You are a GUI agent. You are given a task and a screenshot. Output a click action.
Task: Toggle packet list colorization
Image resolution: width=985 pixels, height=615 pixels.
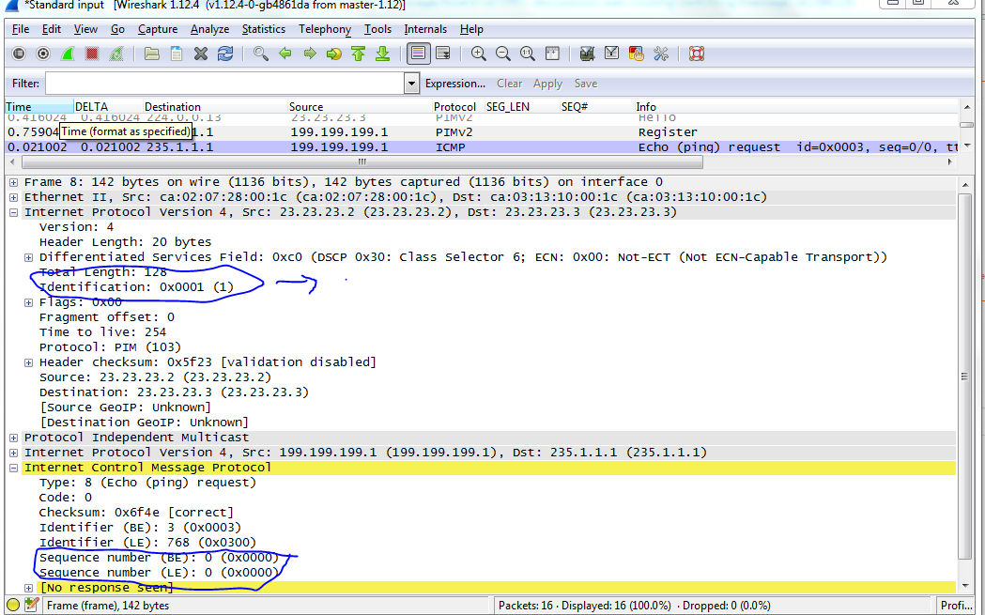417,54
